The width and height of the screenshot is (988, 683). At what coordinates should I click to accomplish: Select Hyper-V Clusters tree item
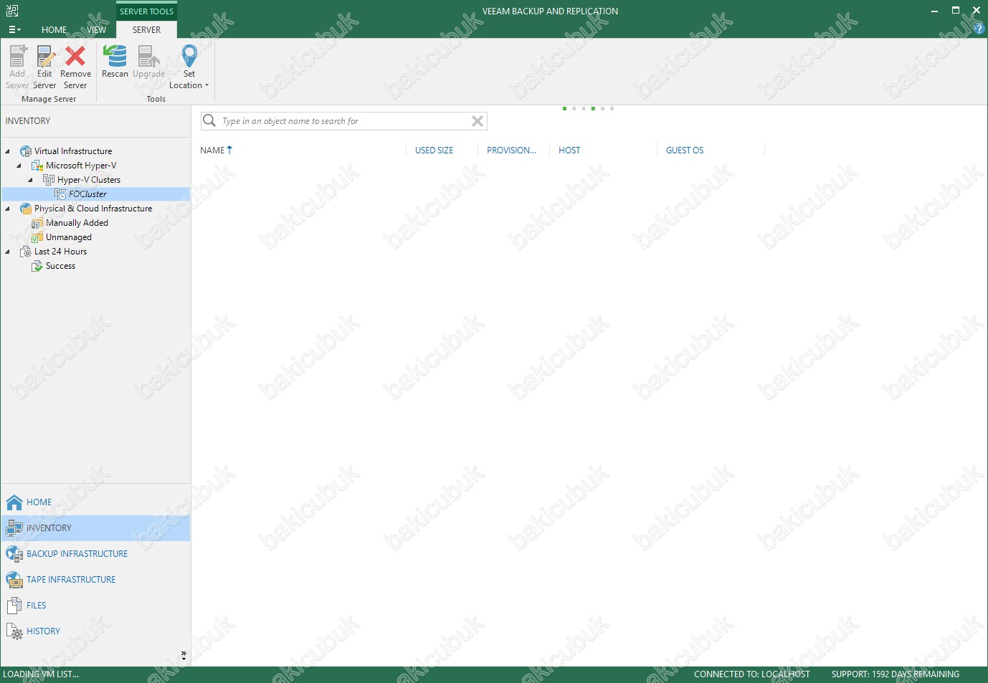point(89,180)
